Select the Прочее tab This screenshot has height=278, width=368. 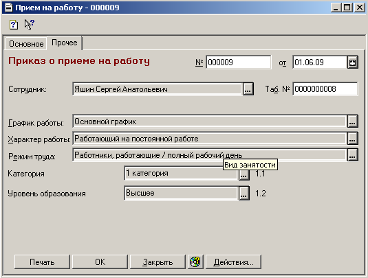(x=64, y=43)
